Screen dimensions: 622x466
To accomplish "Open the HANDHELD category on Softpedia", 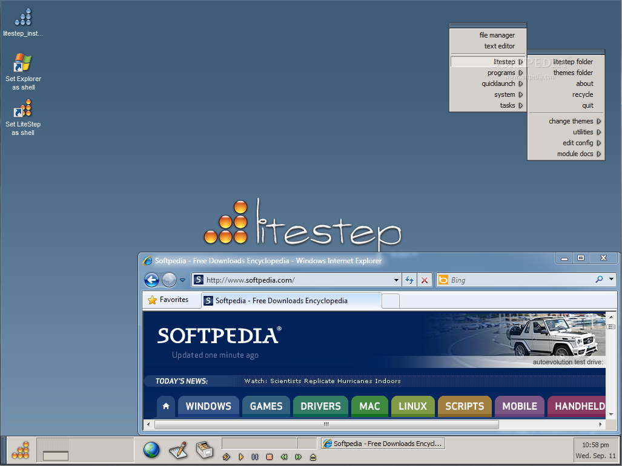I will [x=577, y=406].
